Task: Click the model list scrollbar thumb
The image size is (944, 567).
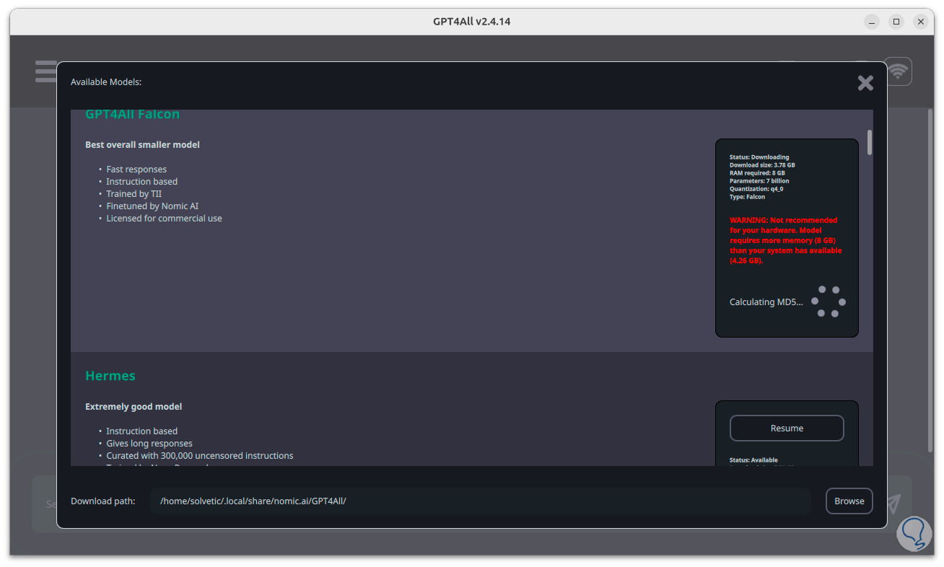Action: [870, 142]
